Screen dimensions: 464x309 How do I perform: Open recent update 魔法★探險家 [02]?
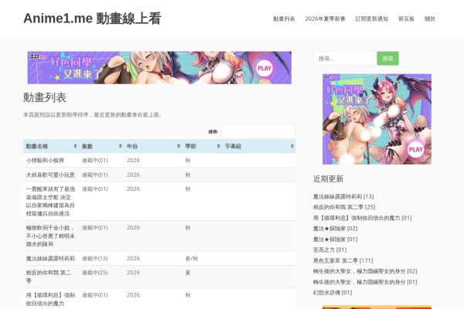click(336, 229)
